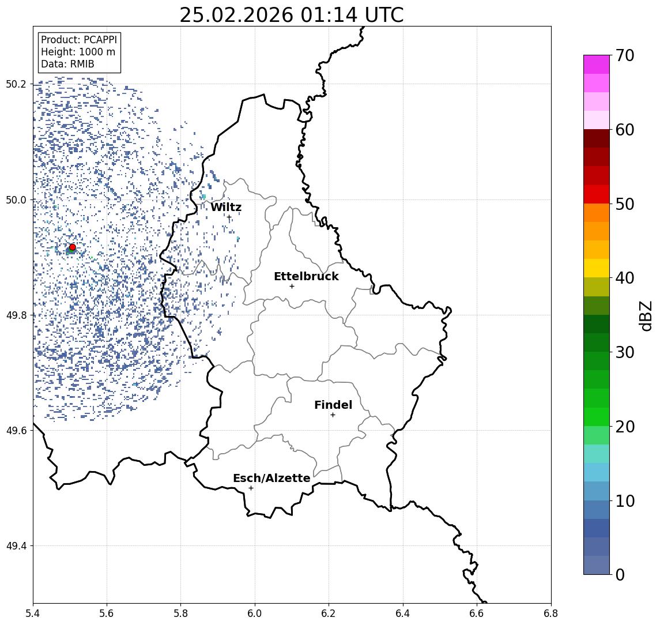Click the Wiltz station cross marker
The width and height of the screenshot is (660, 625).
(229, 218)
